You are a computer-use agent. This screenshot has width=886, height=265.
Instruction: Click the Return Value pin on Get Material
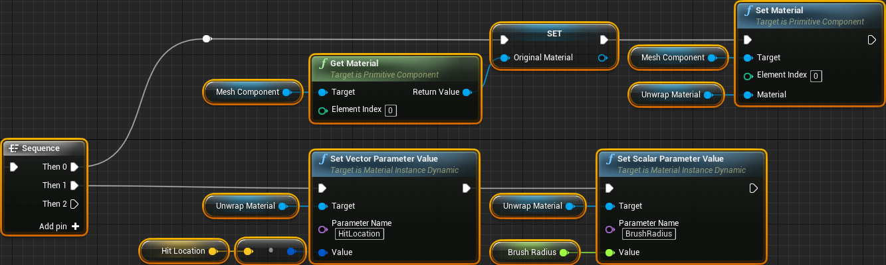[467, 92]
